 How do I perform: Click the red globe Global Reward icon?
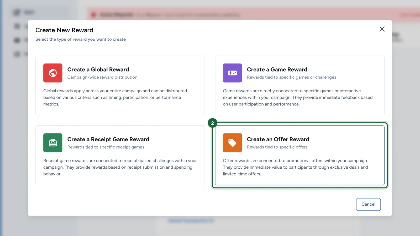(53, 73)
